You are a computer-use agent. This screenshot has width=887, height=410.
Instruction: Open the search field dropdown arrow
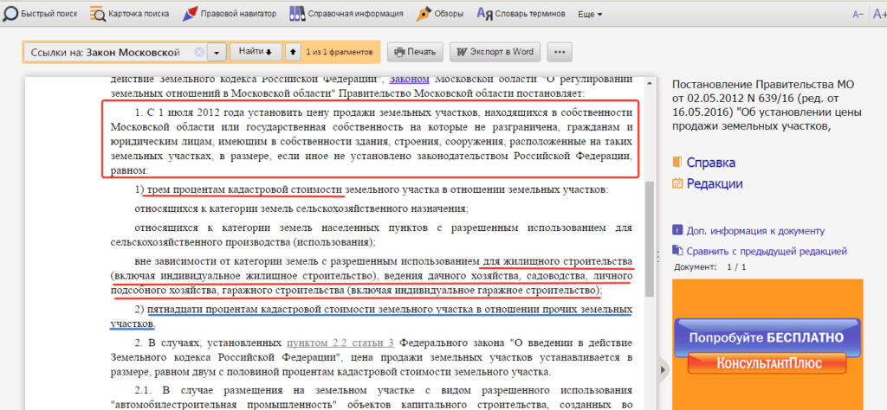pos(216,52)
